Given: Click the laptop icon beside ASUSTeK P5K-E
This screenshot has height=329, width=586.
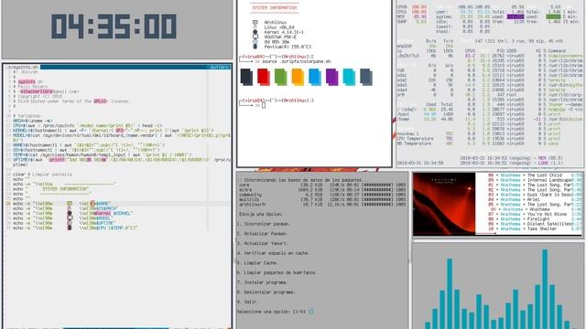Looking at the screenshot, I should (x=255, y=37).
